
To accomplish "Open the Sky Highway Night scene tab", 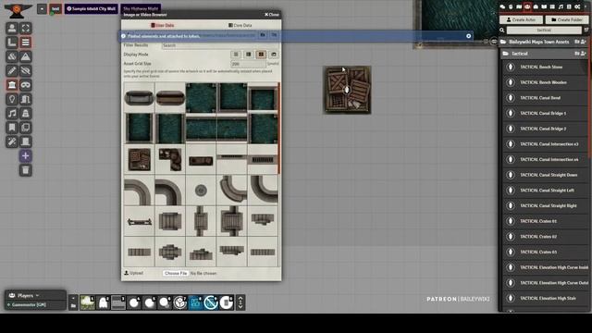I will click(141, 7).
